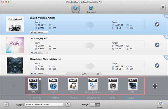The height and width of the screenshot is (109, 168).
Task: Click the Nightwish album thumbnail
Action: click(x=15, y=66)
